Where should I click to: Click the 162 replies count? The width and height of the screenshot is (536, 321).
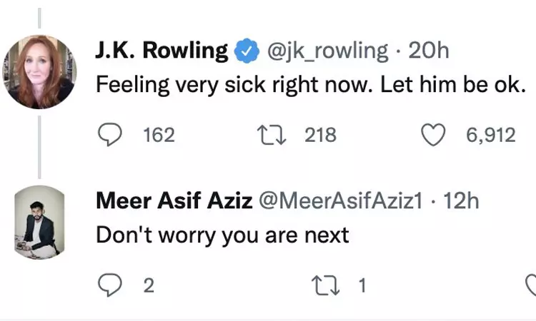click(x=159, y=134)
